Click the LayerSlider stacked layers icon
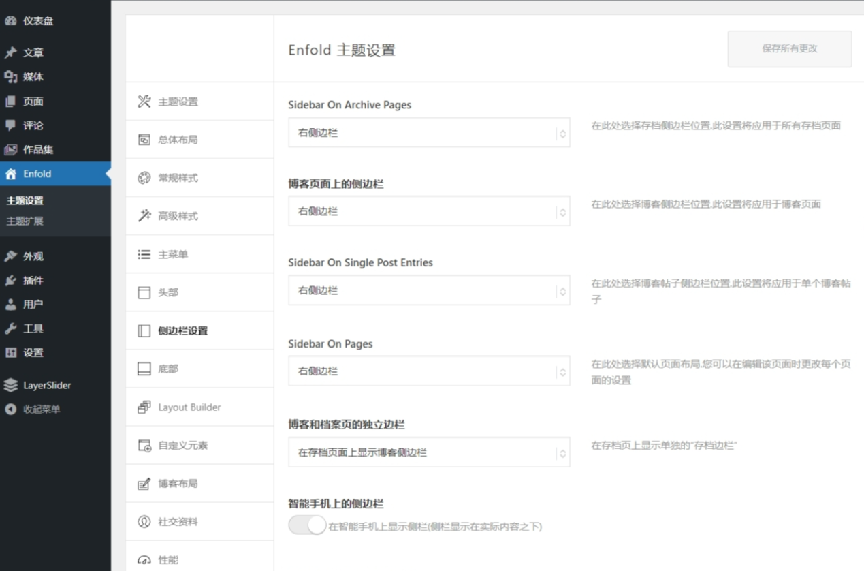The image size is (864, 571). click(10, 385)
